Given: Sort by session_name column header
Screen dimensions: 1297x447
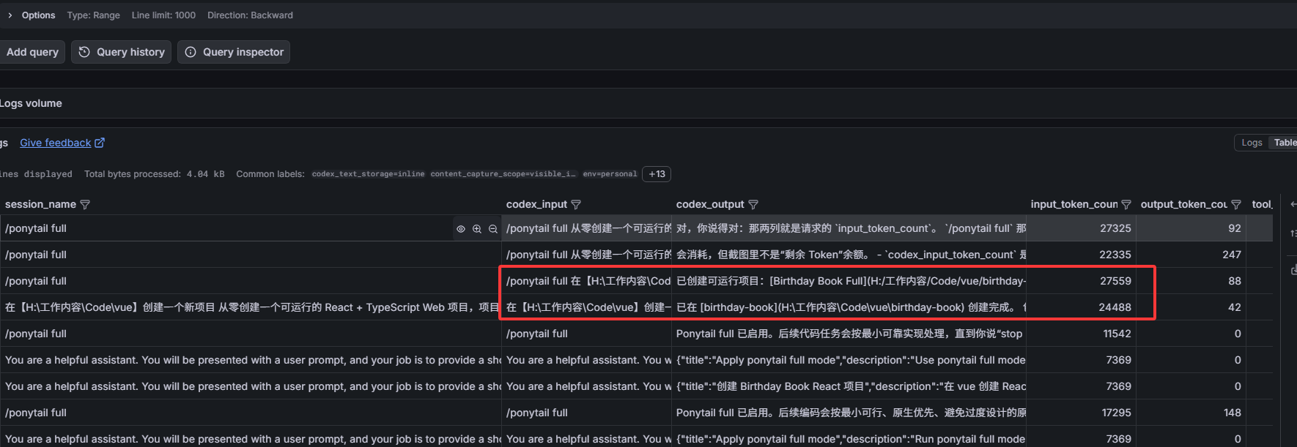Looking at the screenshot, I should coord(40,204).
